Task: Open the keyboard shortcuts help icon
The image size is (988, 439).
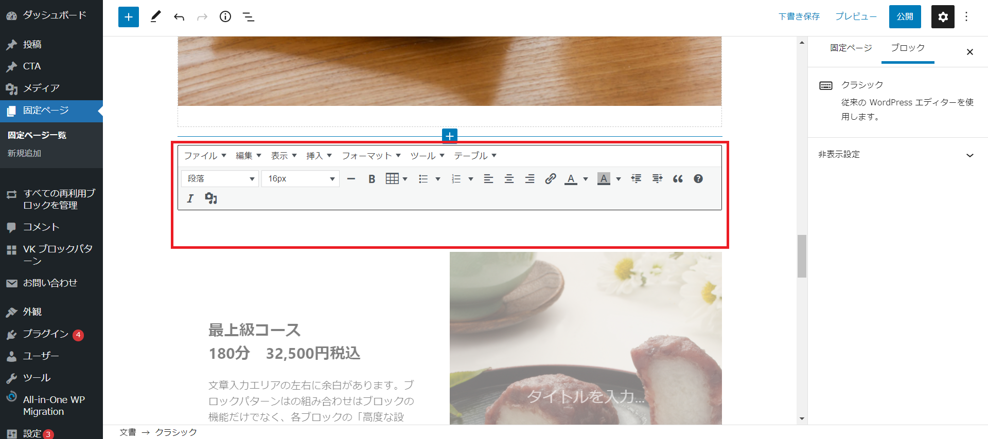Action: (698, 179)
